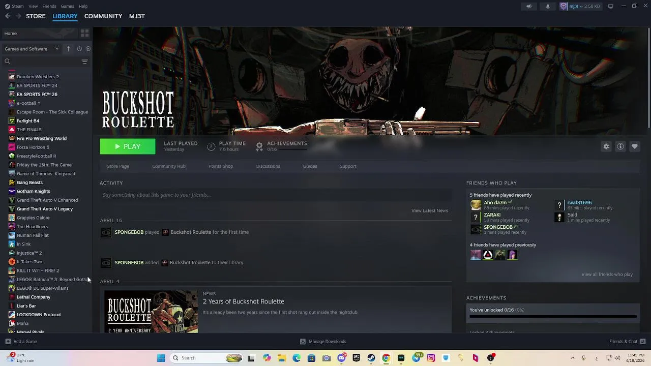Open the Store Page link

[x=118, y=166]
